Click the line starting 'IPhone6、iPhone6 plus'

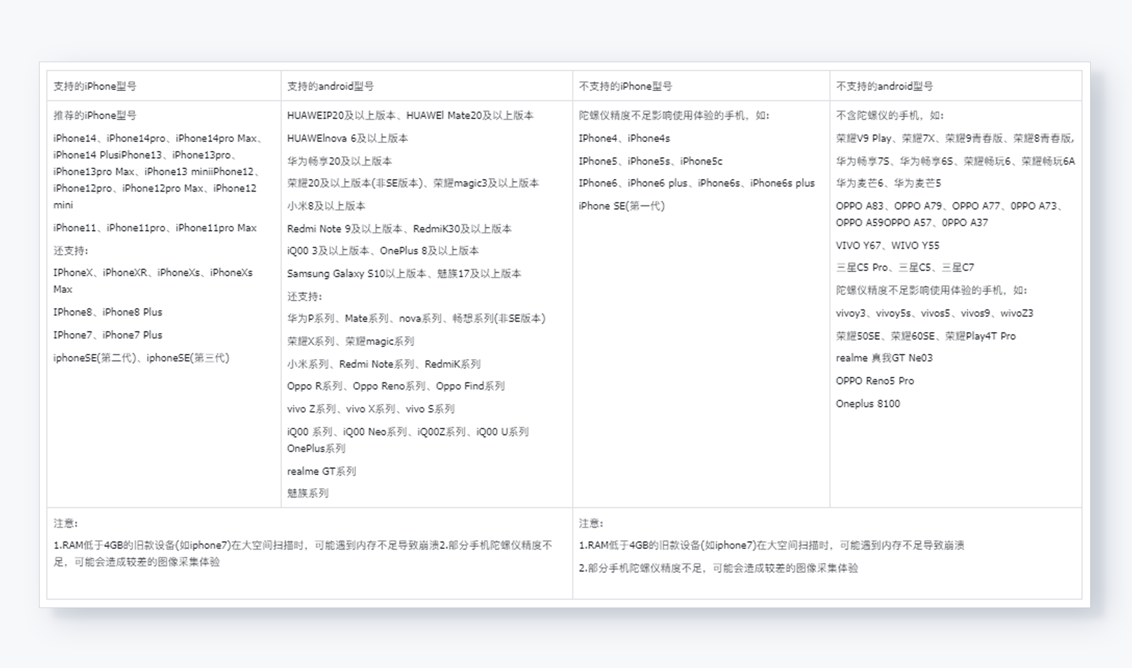point(697,183)
